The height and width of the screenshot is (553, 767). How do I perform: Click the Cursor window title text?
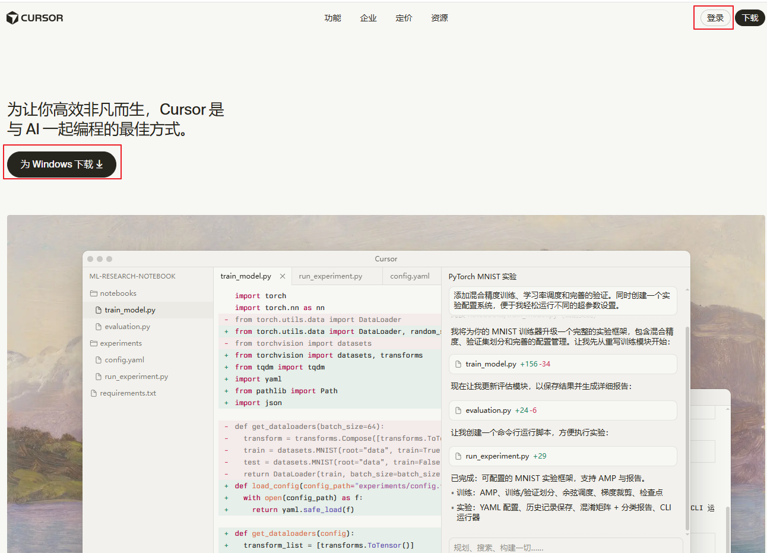[x=386, y=259]
